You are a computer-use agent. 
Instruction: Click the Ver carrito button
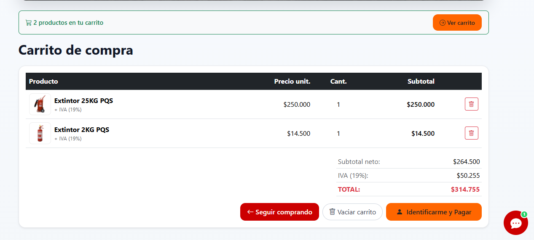pyautogui.click(x=457, y=23)
